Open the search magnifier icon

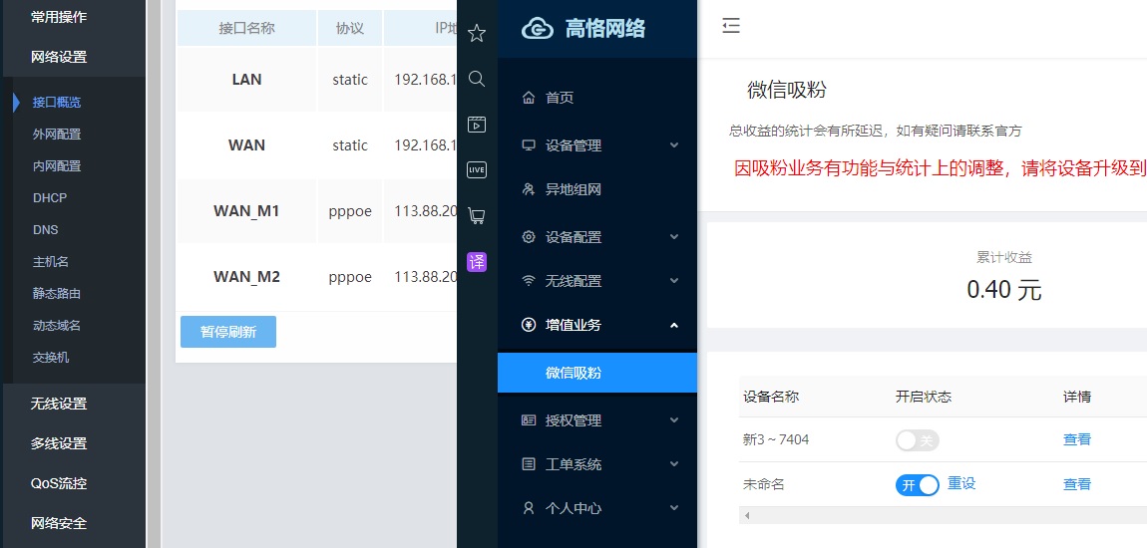point(476,79)
